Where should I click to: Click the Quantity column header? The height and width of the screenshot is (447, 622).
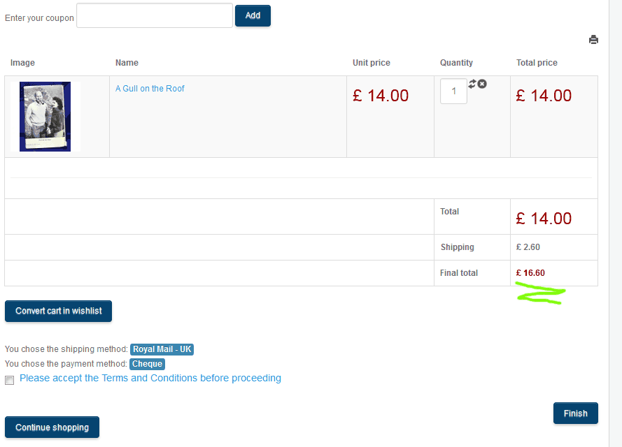[456, 63]
